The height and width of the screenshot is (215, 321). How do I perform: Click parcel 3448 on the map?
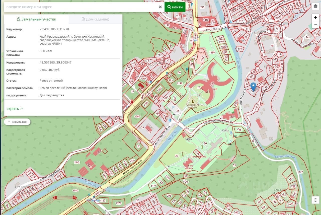coord(290,204)
